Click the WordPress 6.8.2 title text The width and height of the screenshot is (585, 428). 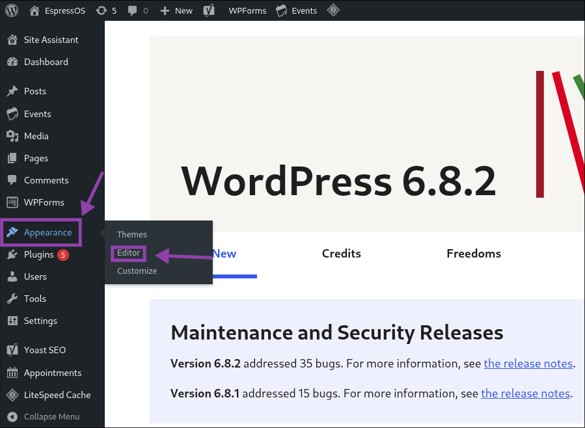338,181
